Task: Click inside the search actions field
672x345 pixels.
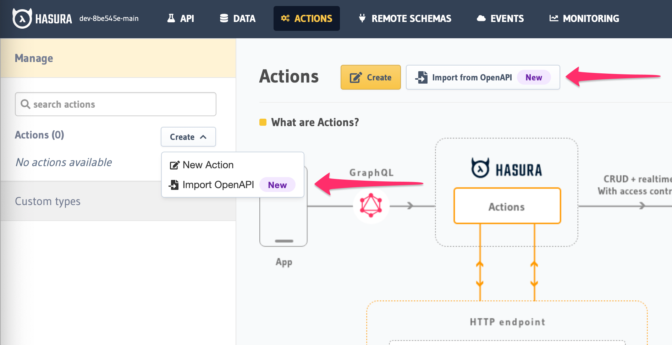Action: tap(115, 104)
